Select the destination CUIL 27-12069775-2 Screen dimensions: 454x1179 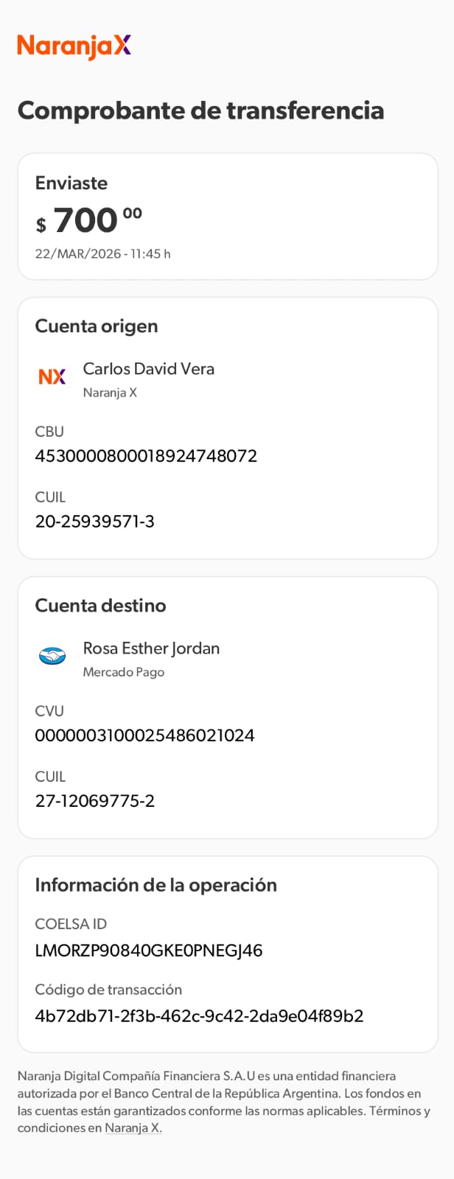[x=95, y=800]
